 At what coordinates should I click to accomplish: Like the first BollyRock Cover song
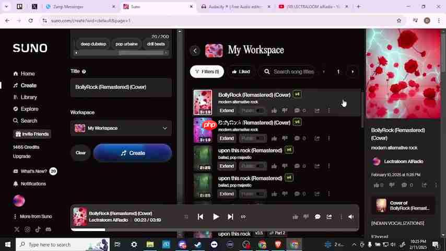[x=274, y=110]
